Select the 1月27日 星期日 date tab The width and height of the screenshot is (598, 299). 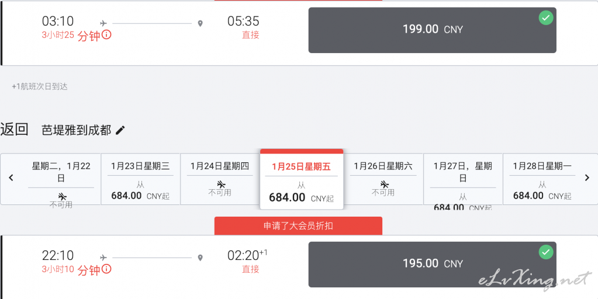click(x=463, y=179)
